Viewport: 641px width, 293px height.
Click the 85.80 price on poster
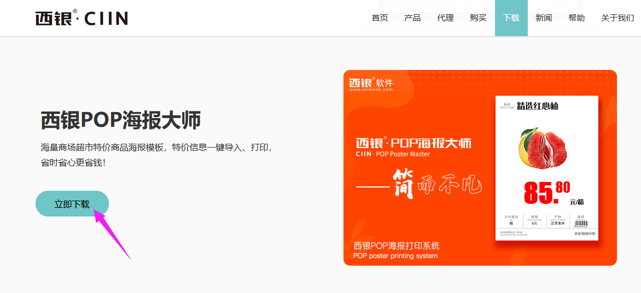coord(547,194)
